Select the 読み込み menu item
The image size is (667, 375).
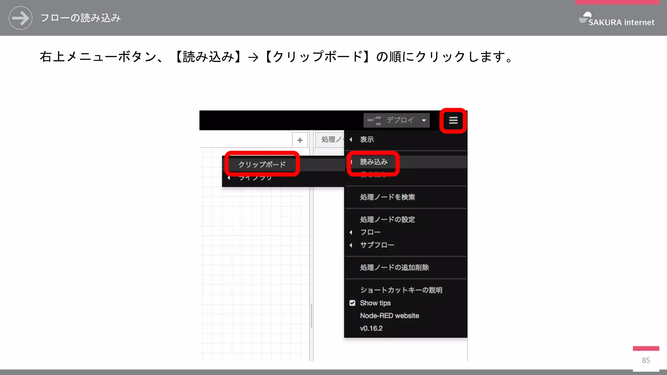point(406,162)
